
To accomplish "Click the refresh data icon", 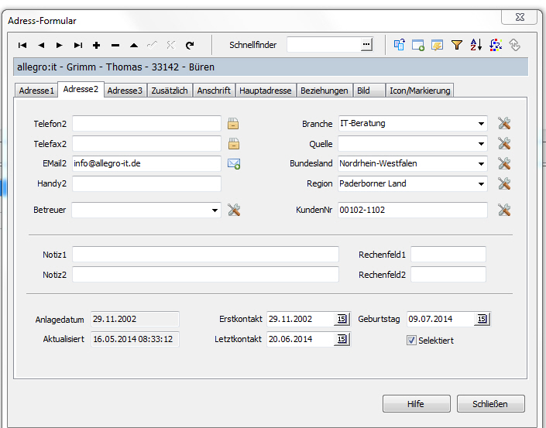I will click(190, 46).
